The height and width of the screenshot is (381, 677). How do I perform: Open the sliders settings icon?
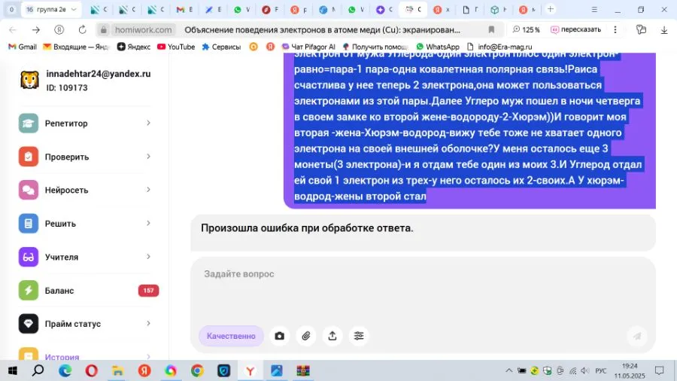pyautogui.click(x=358, y=336)
